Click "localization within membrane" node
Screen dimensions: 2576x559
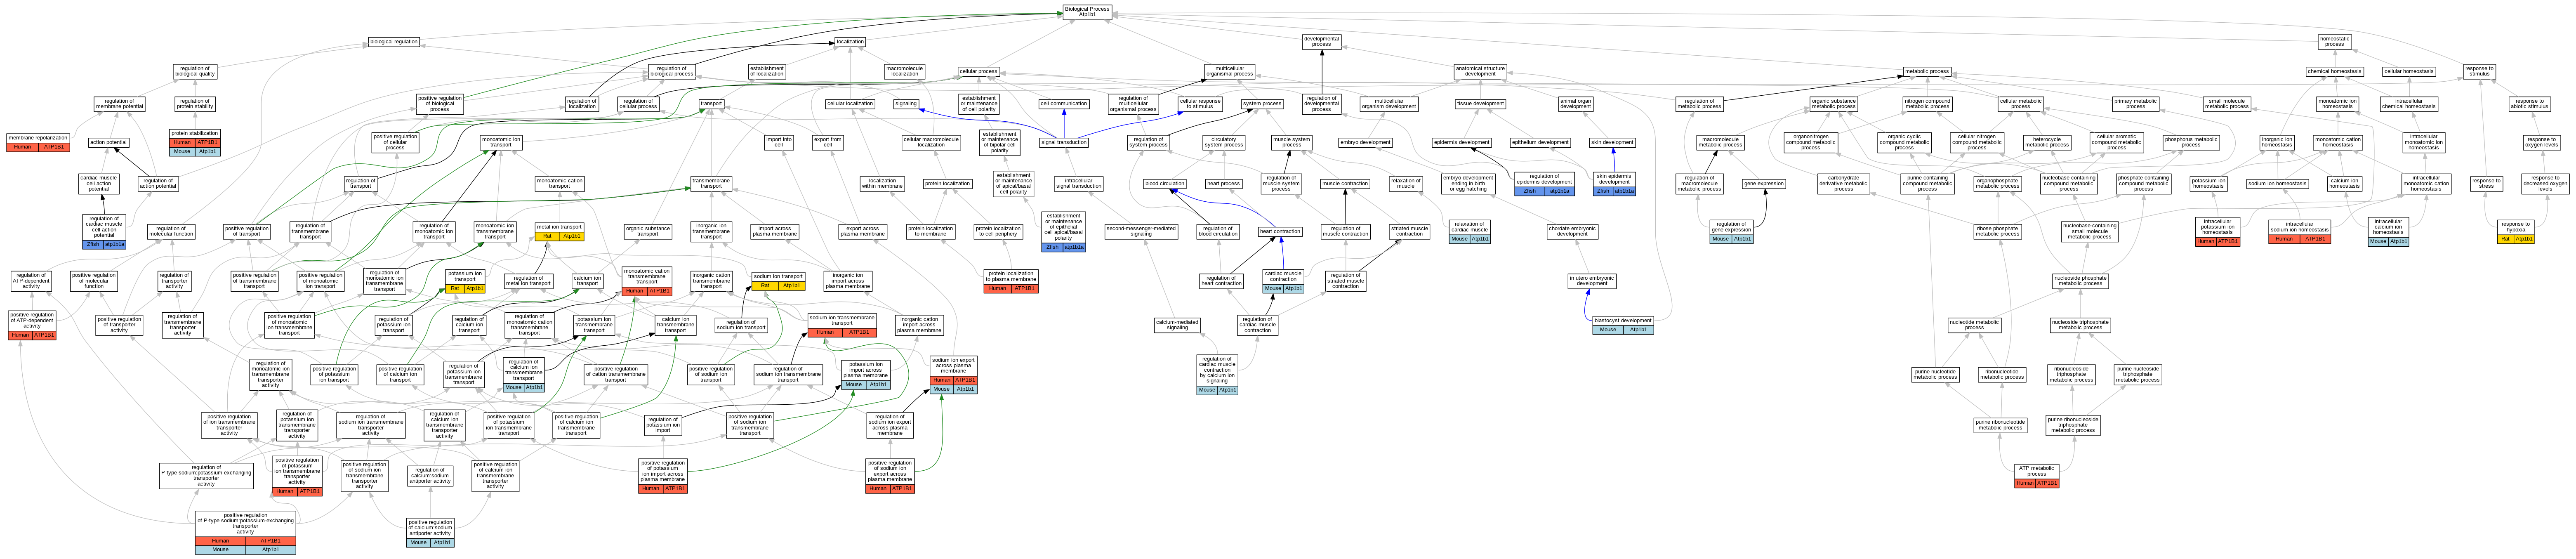point(882,184)
